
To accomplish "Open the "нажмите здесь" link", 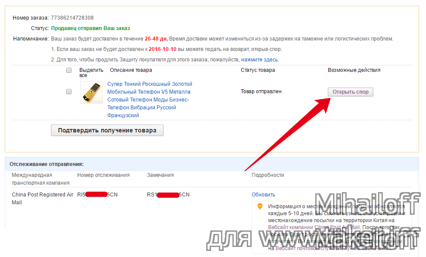I will coord(259,60).
